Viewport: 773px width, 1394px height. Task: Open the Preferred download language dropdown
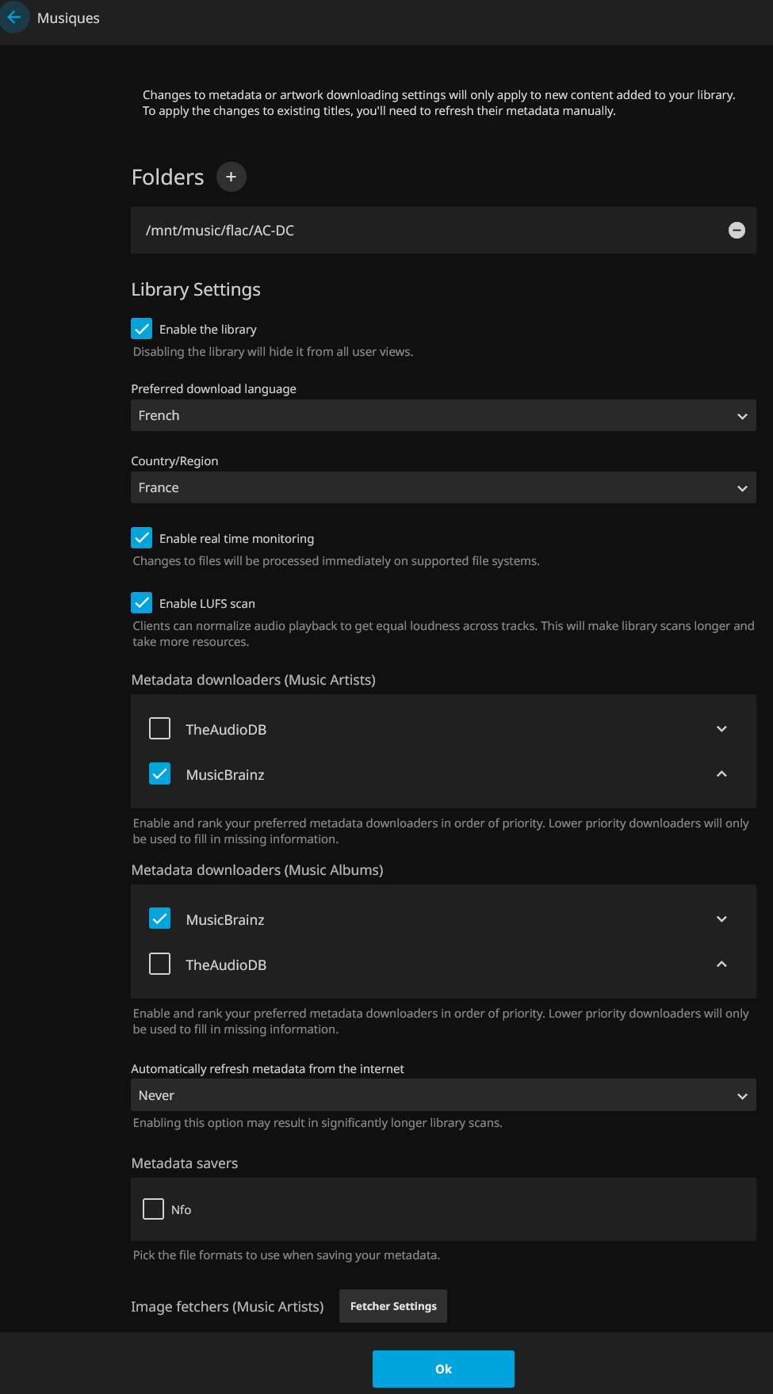(x=442, y=415)
